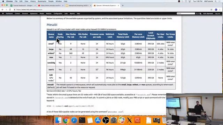Open the Configuration admin menu item
223x125 pixels.
click(58, 14)
